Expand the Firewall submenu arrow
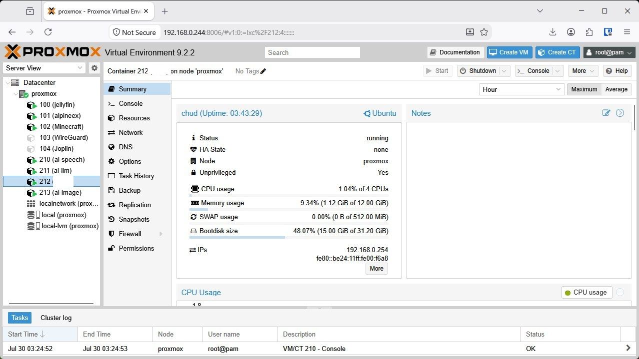The width and height of the screenshot is (639, 359). coord(161,234)
